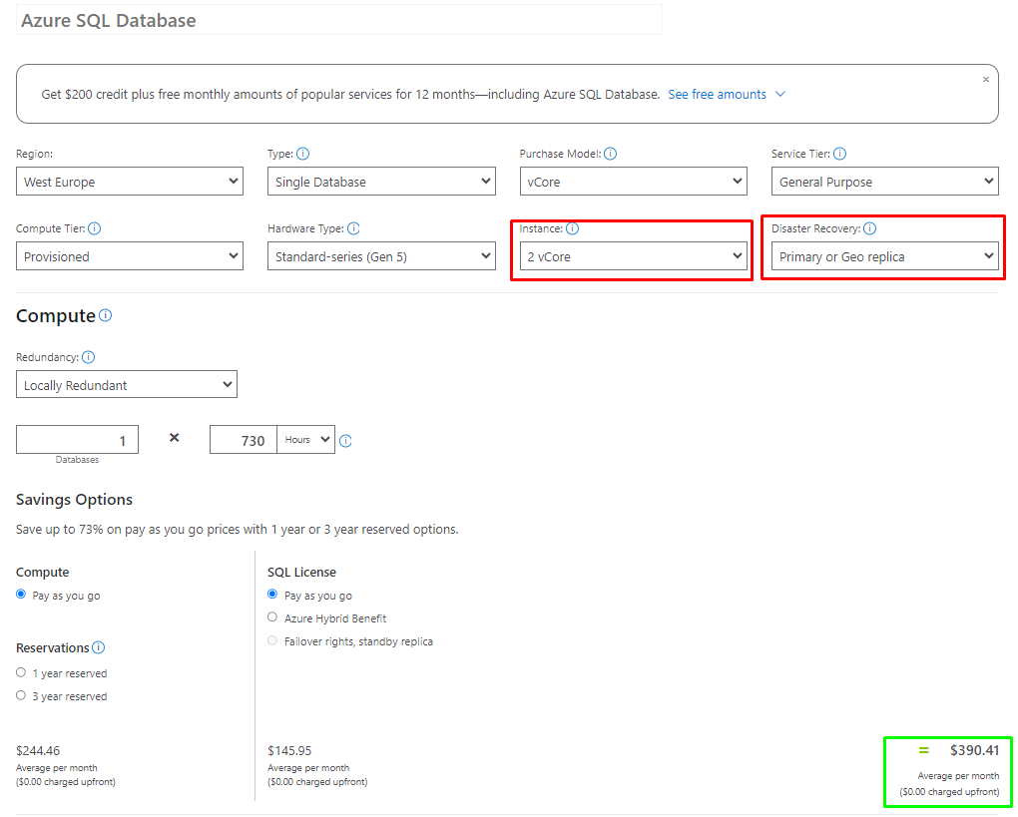
Task: Open Redundancy info icon
Action: click(88, 357)
